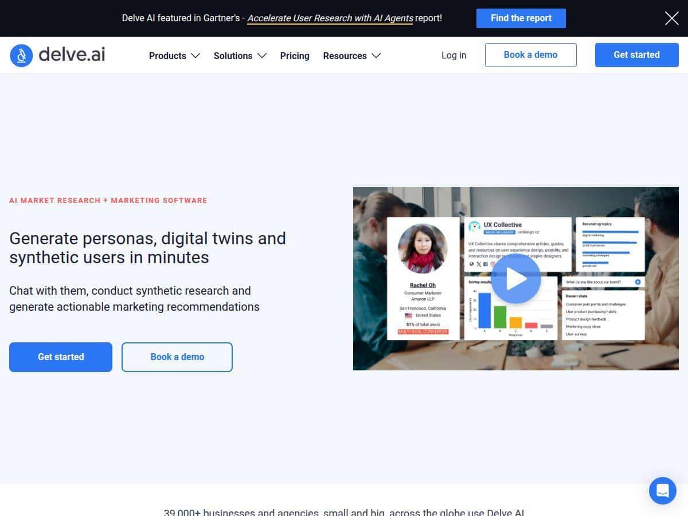Open the Intercom chat bubble widget
The width and height of the screenshot is (688, 516).
coord(663,491)
